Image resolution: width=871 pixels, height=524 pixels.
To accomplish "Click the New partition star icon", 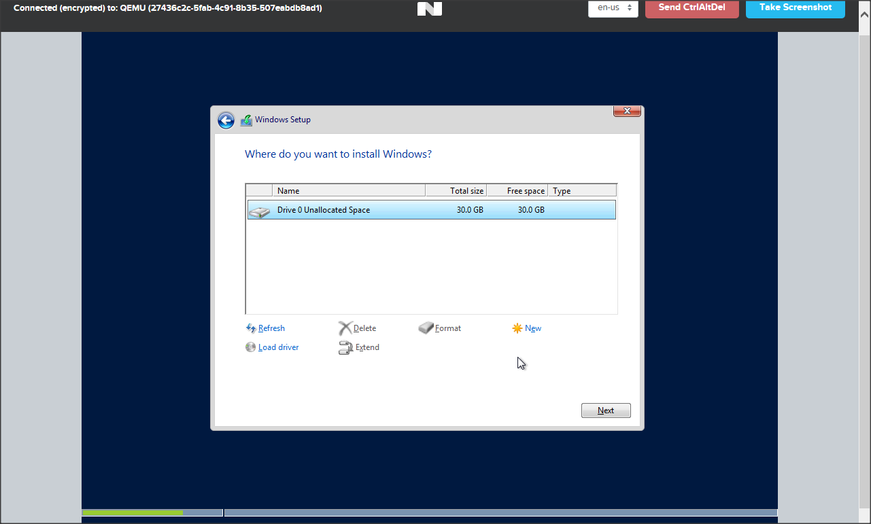I will (x=517, y=328).
